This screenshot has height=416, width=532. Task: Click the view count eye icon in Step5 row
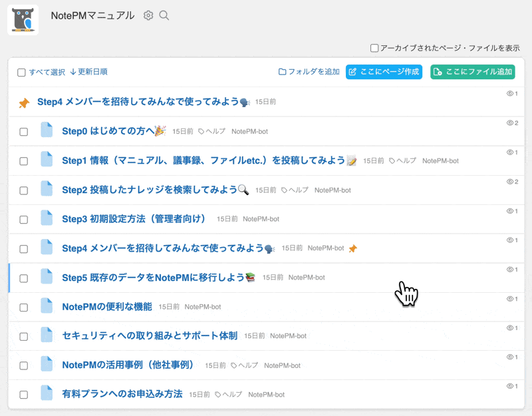pyautogui.click(x=509, y=270)
